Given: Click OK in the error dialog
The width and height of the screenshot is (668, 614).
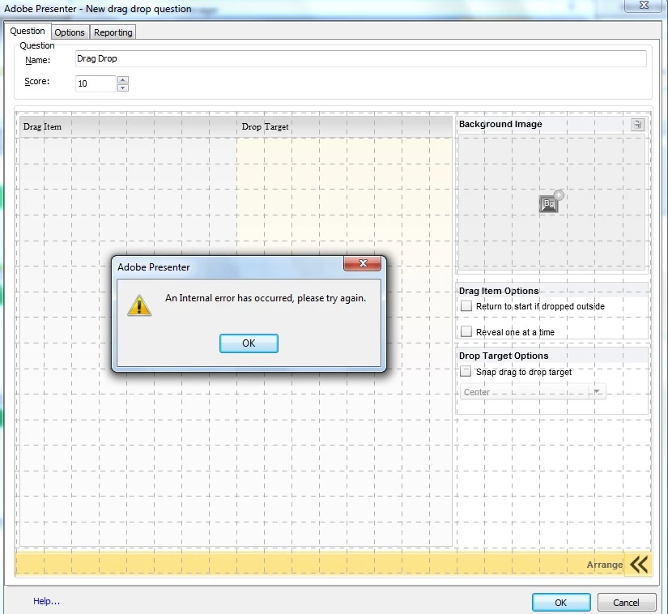Looking at the screenshot, I should [x=249, y=343].
